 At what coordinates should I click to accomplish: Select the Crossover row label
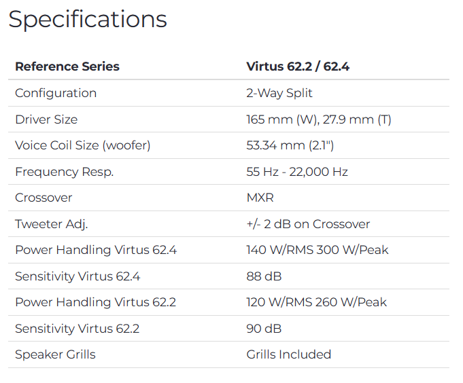pyautogui.click(x=44, y=198)
